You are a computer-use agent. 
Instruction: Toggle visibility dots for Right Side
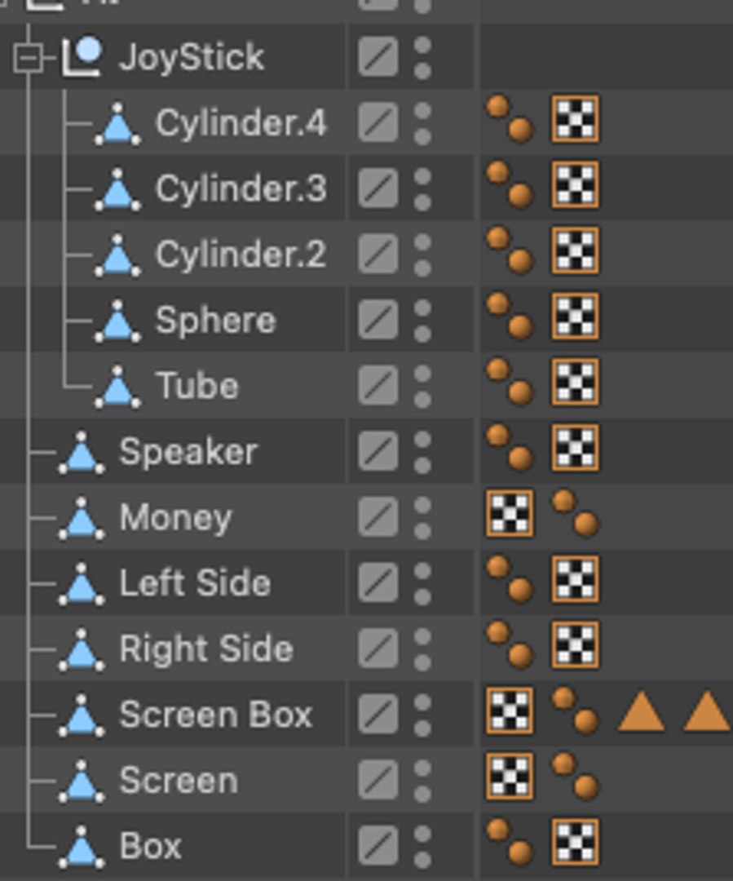coord(422,649)
